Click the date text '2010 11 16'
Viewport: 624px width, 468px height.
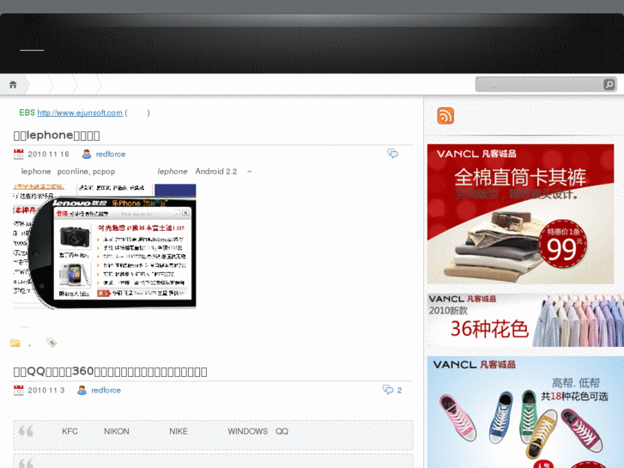coord(48,155)
